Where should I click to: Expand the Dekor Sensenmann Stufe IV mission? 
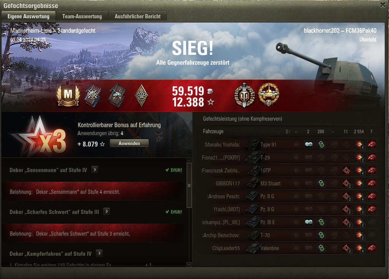coord(95,170)
